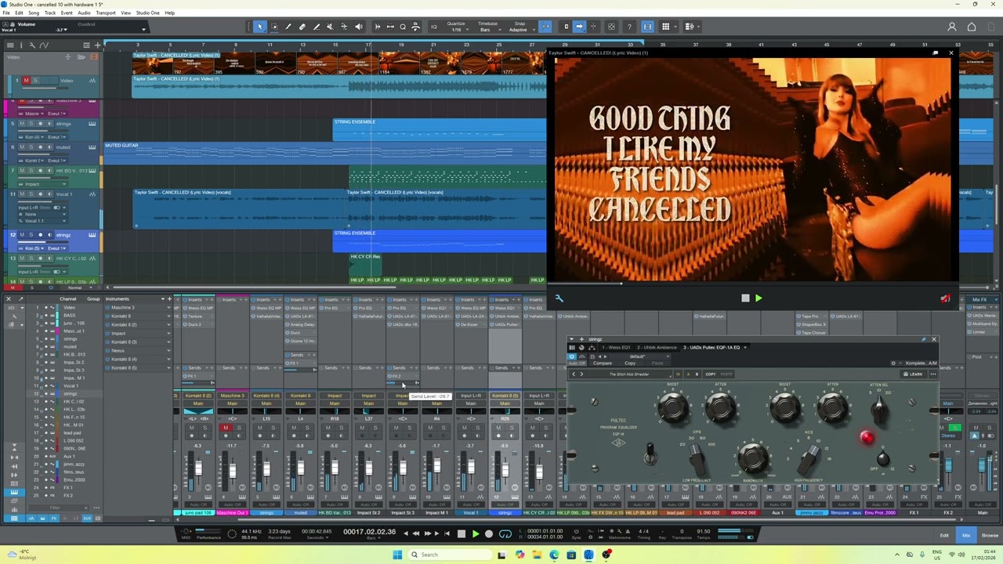This screenshot has height=564, width=1003.
Task: Open the Quantize 1/16 dropdown
Action: [x=456, y=27]
